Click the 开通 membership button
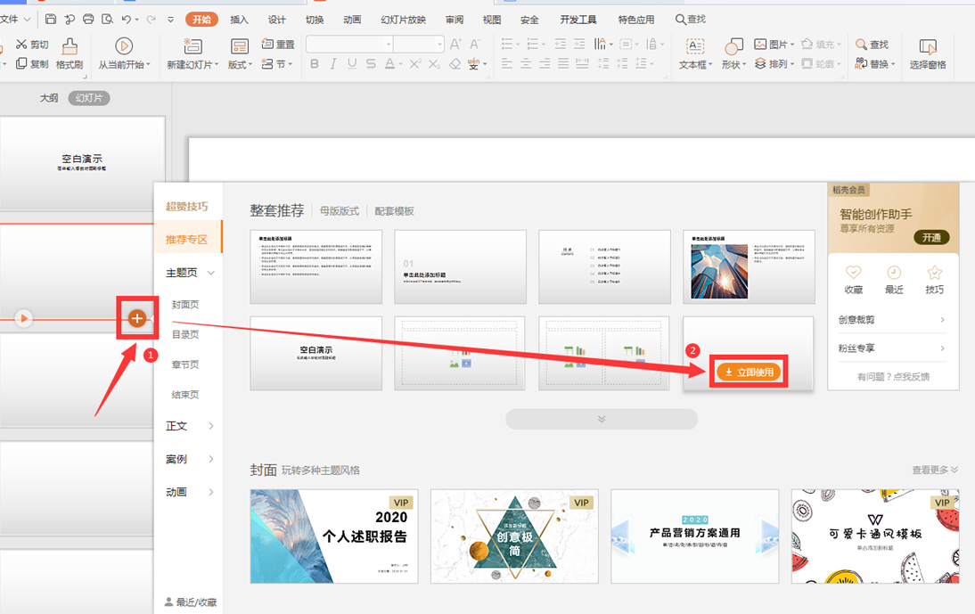 point(931,237)
